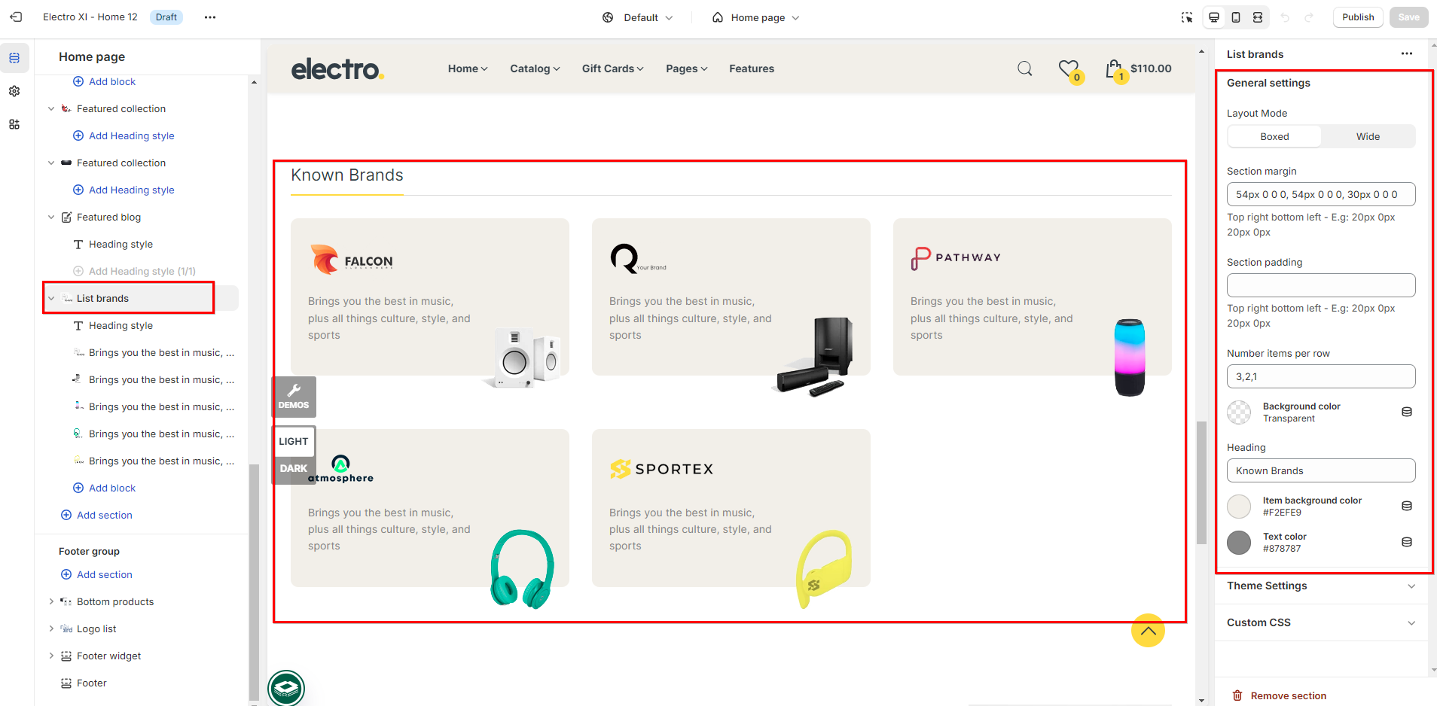Toggle the inspector selection tool

pos(1187,17)
